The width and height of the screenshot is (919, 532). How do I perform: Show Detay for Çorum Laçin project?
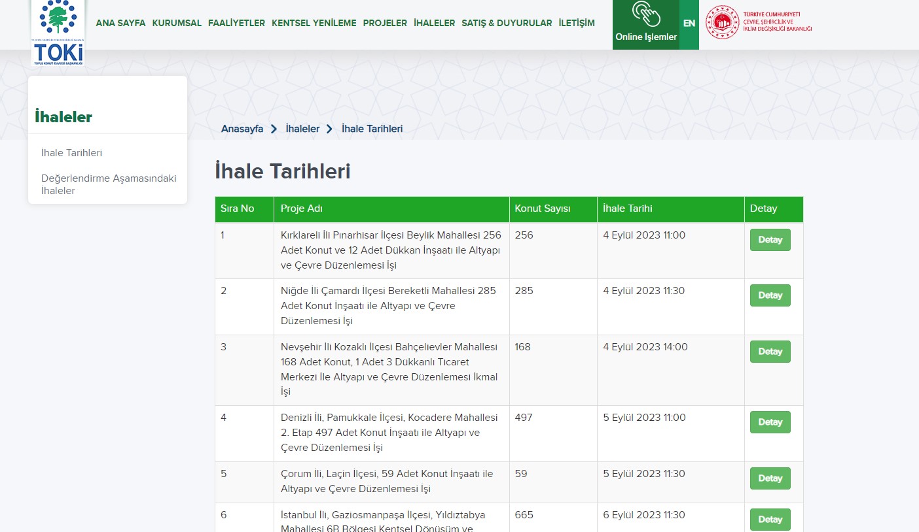pyautogui.click(x=770, y=478)
